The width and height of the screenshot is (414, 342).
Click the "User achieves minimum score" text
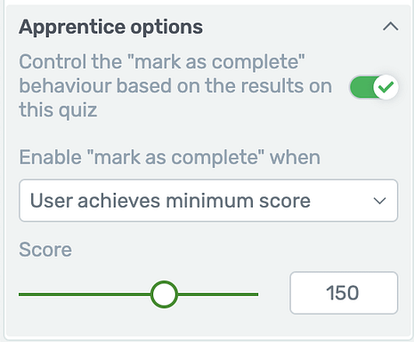pyautogui.click(x=170, y=201)
